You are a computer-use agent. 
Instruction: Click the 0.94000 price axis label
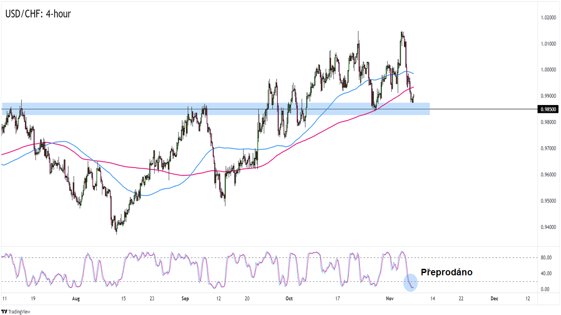(x=548, y=227)
